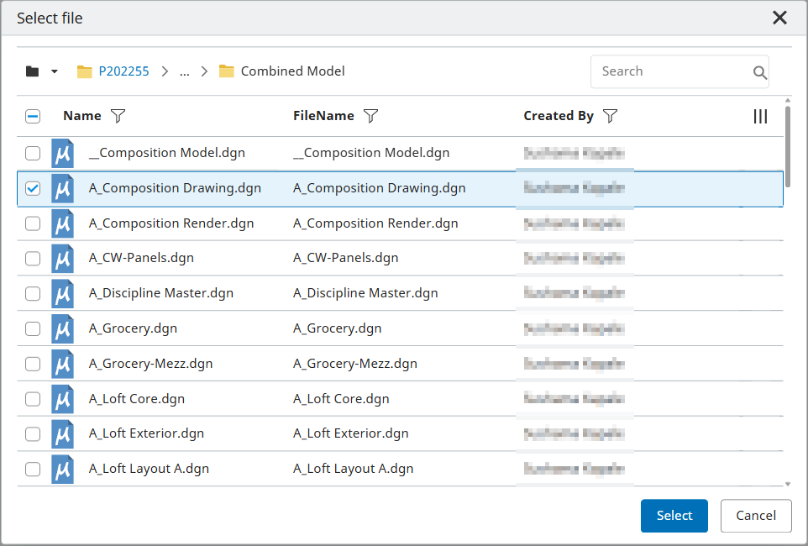Screen dimensions: 808x546
Task: Click the Name column filter icon
Action: (x=118, y=117)
